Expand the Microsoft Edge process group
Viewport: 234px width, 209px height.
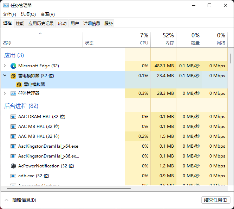pyautogui.click(x=5, y=66)
